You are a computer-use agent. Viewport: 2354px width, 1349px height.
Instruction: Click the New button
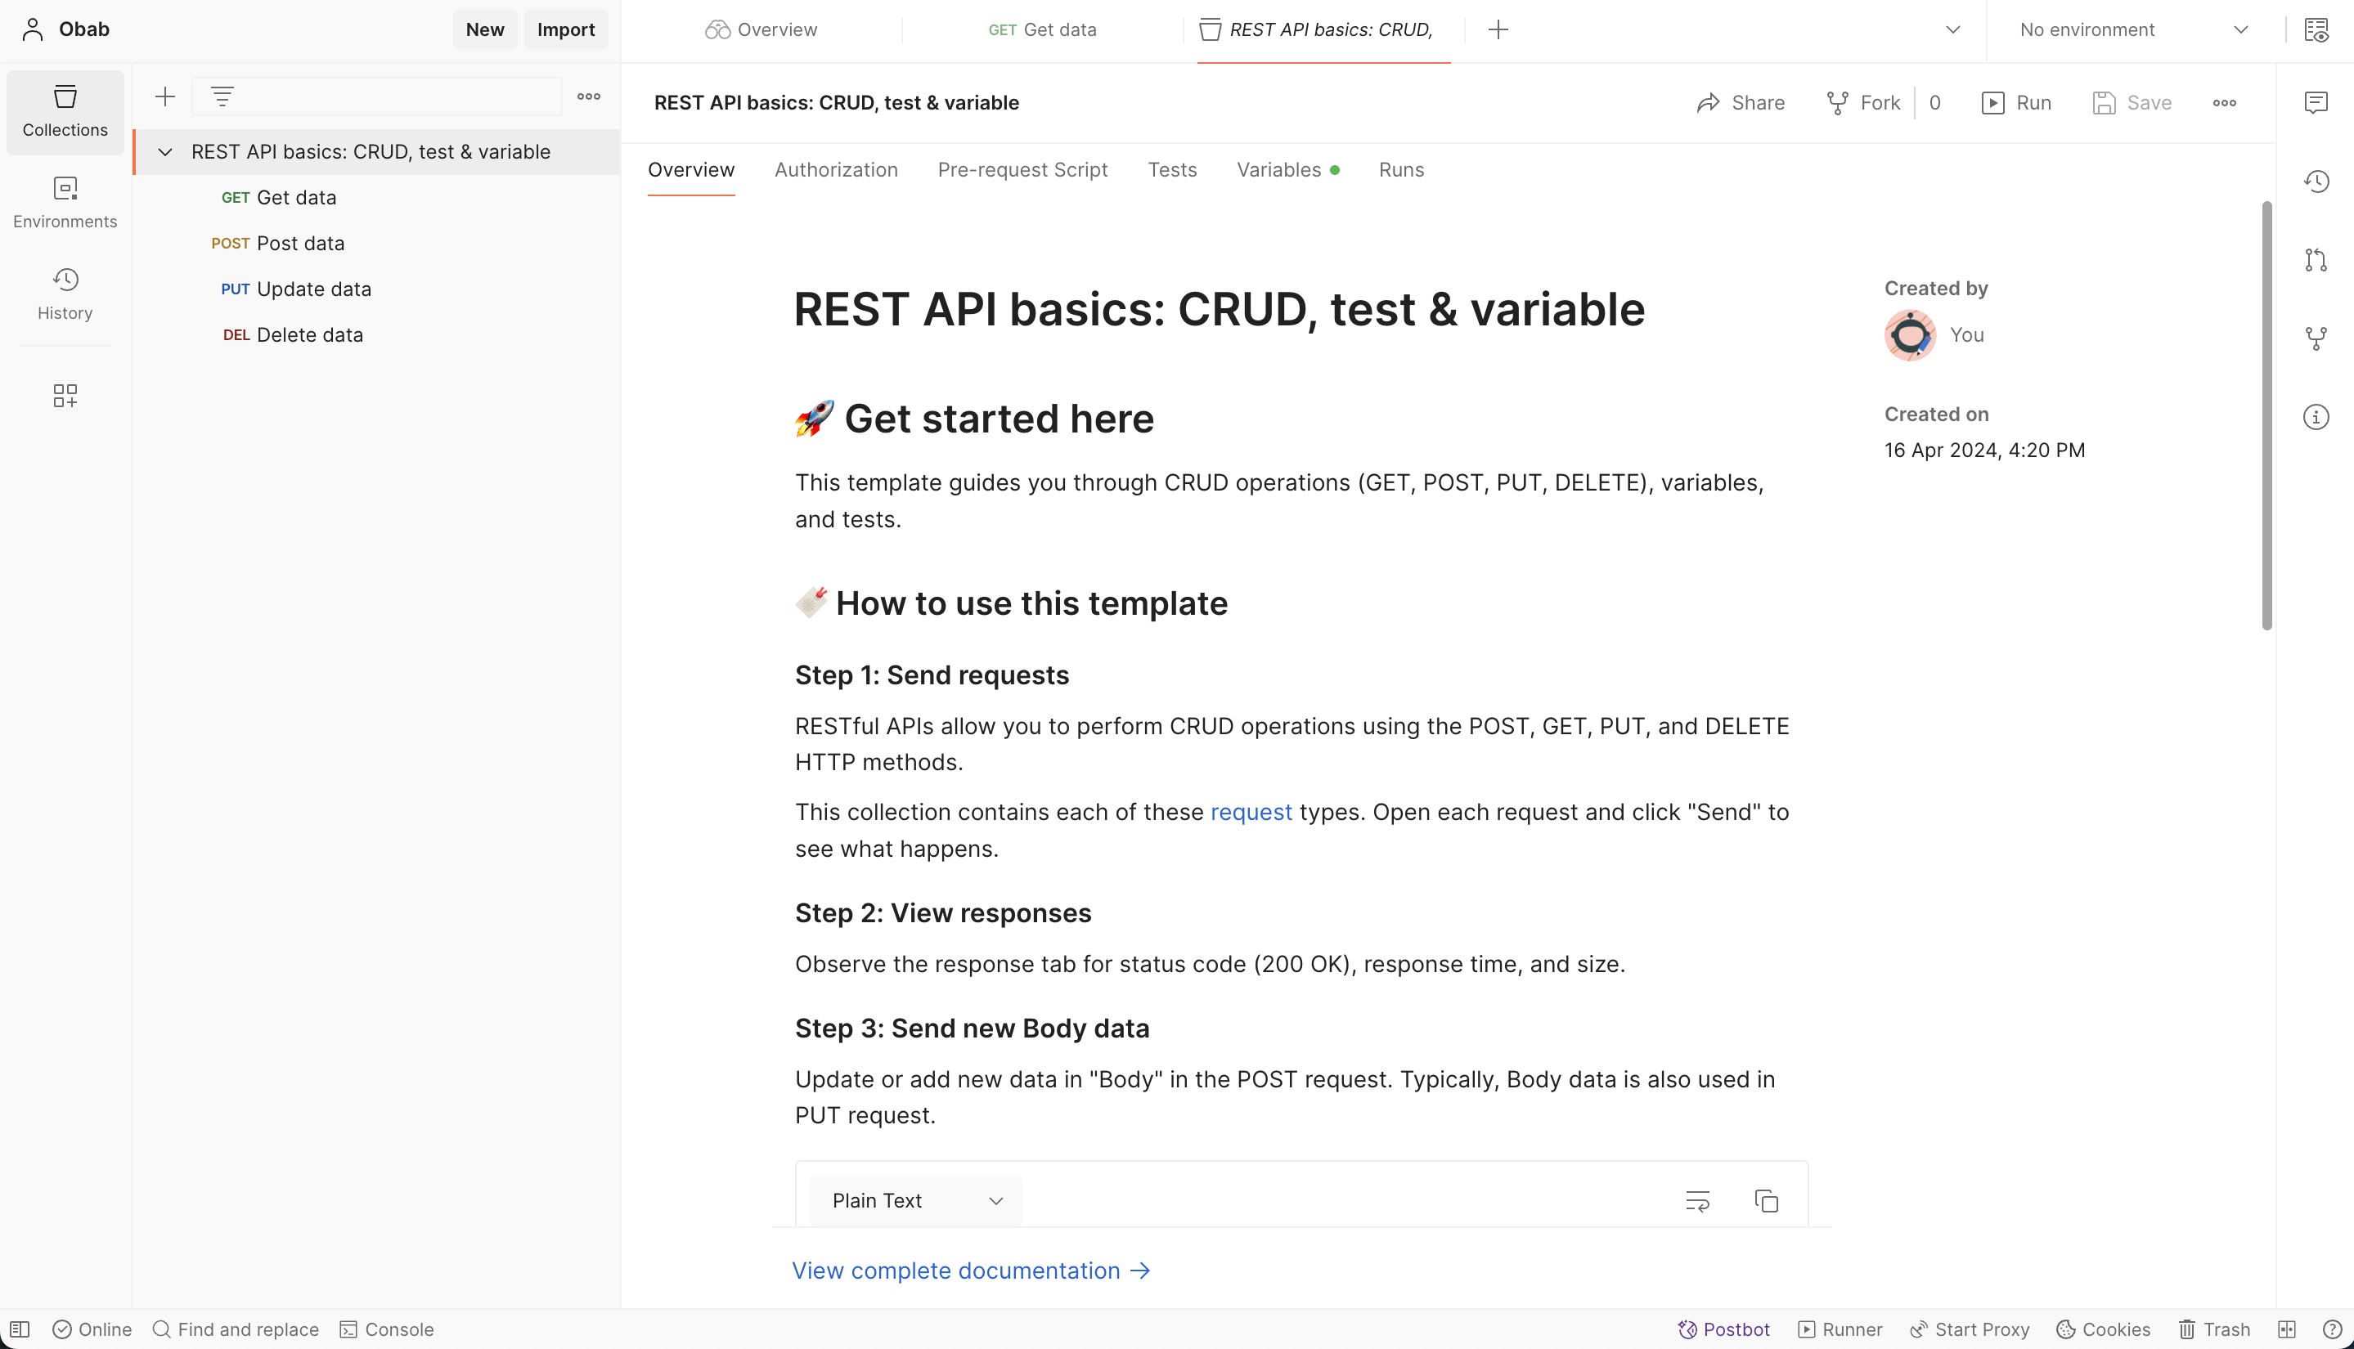485,29
